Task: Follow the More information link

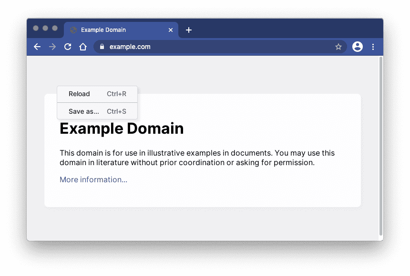Action: 93,179
